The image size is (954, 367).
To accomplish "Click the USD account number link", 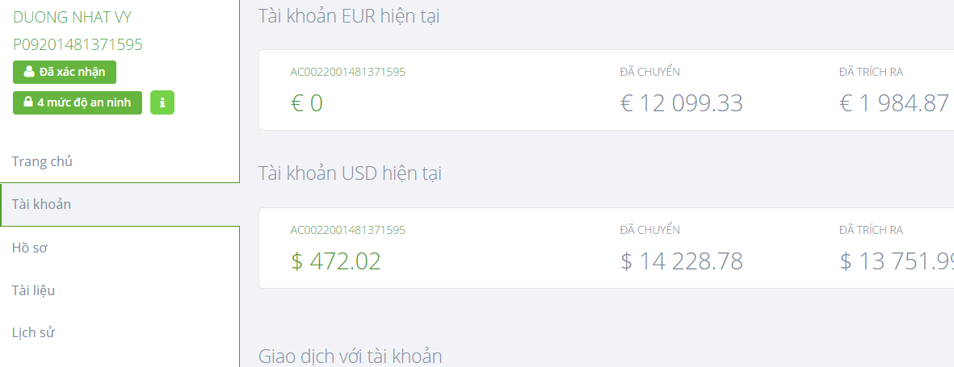I will (x=347, y=230).
